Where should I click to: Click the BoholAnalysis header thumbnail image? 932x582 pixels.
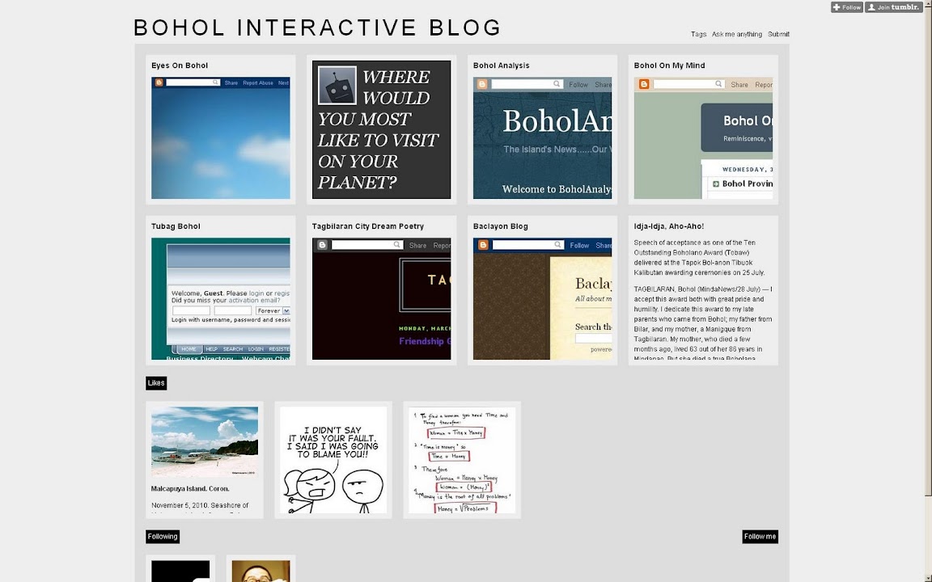tap(542, 137)
